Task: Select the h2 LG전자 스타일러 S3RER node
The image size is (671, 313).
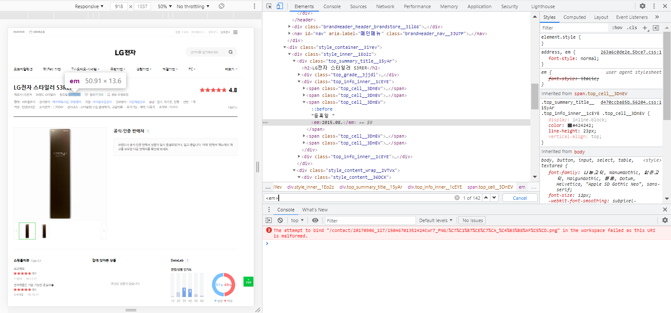Action: [341, 68]
